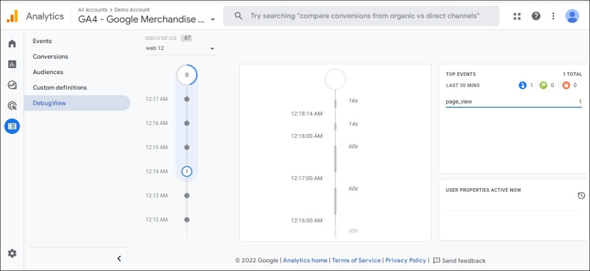Open Admin settings gear icon
This screenshot has width=590, height=271.
click(x=12, y=253)
